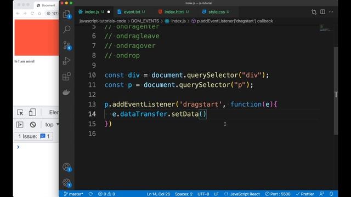The height and width of the screenshot is (197, 351).
Task: Toggle device toolbar in DevTools
Action: (32, 112)
